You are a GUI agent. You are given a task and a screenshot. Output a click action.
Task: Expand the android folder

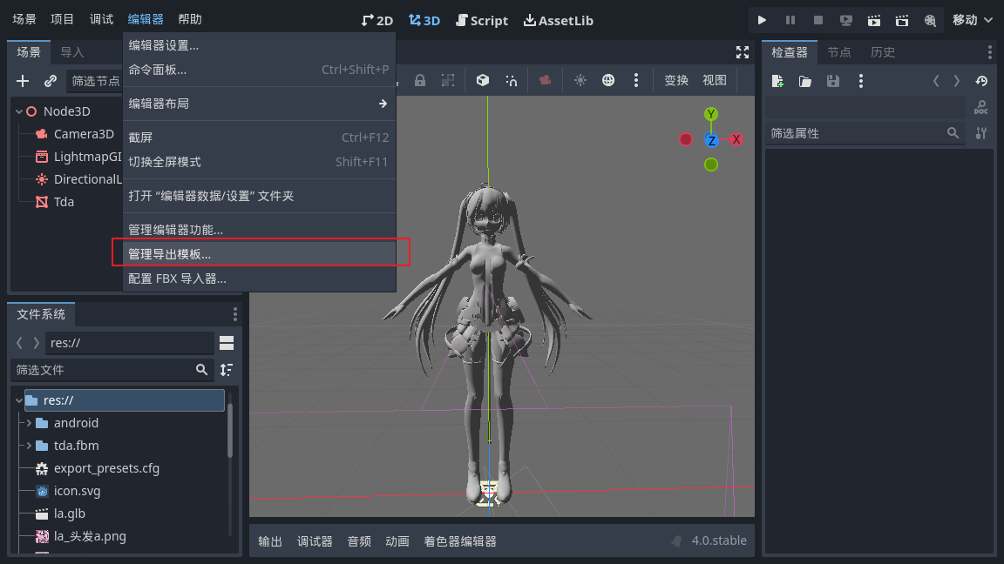click(29, 423)
